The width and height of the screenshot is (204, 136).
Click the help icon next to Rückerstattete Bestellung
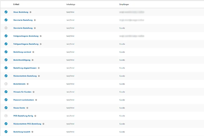pos(39,76)
